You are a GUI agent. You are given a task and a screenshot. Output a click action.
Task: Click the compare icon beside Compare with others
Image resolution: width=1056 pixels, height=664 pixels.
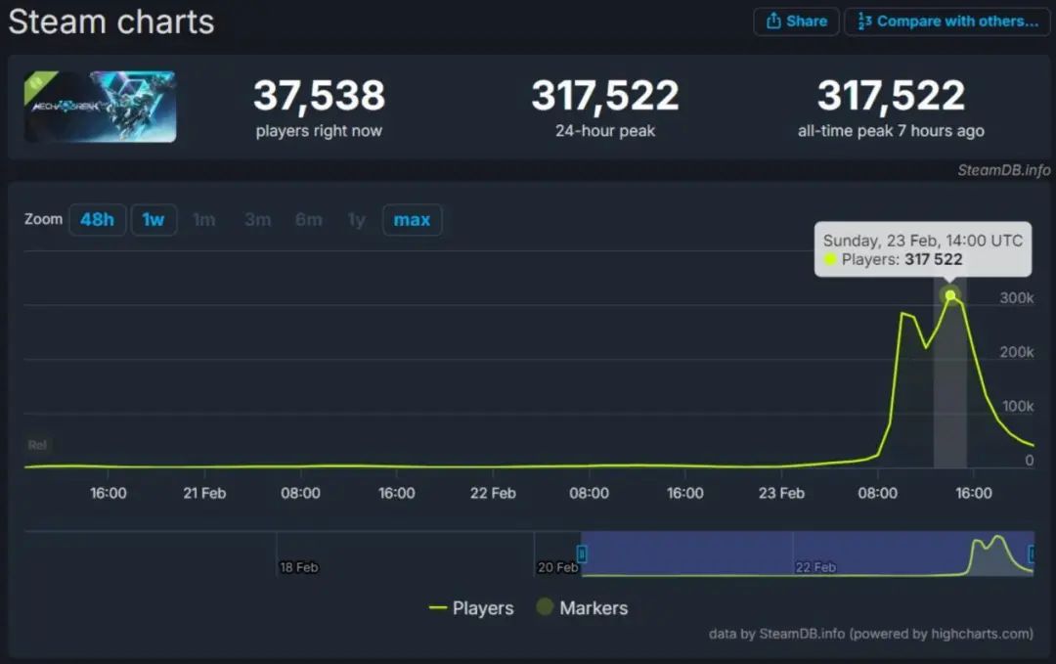tap(864, 21)
